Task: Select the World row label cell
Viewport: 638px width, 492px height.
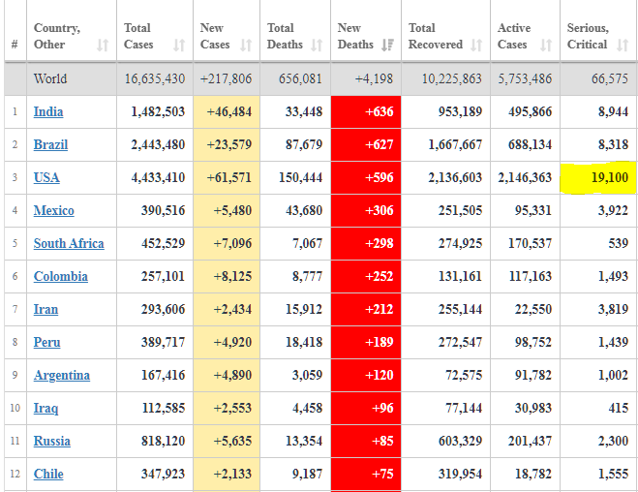Action: (x=50, y=79)
